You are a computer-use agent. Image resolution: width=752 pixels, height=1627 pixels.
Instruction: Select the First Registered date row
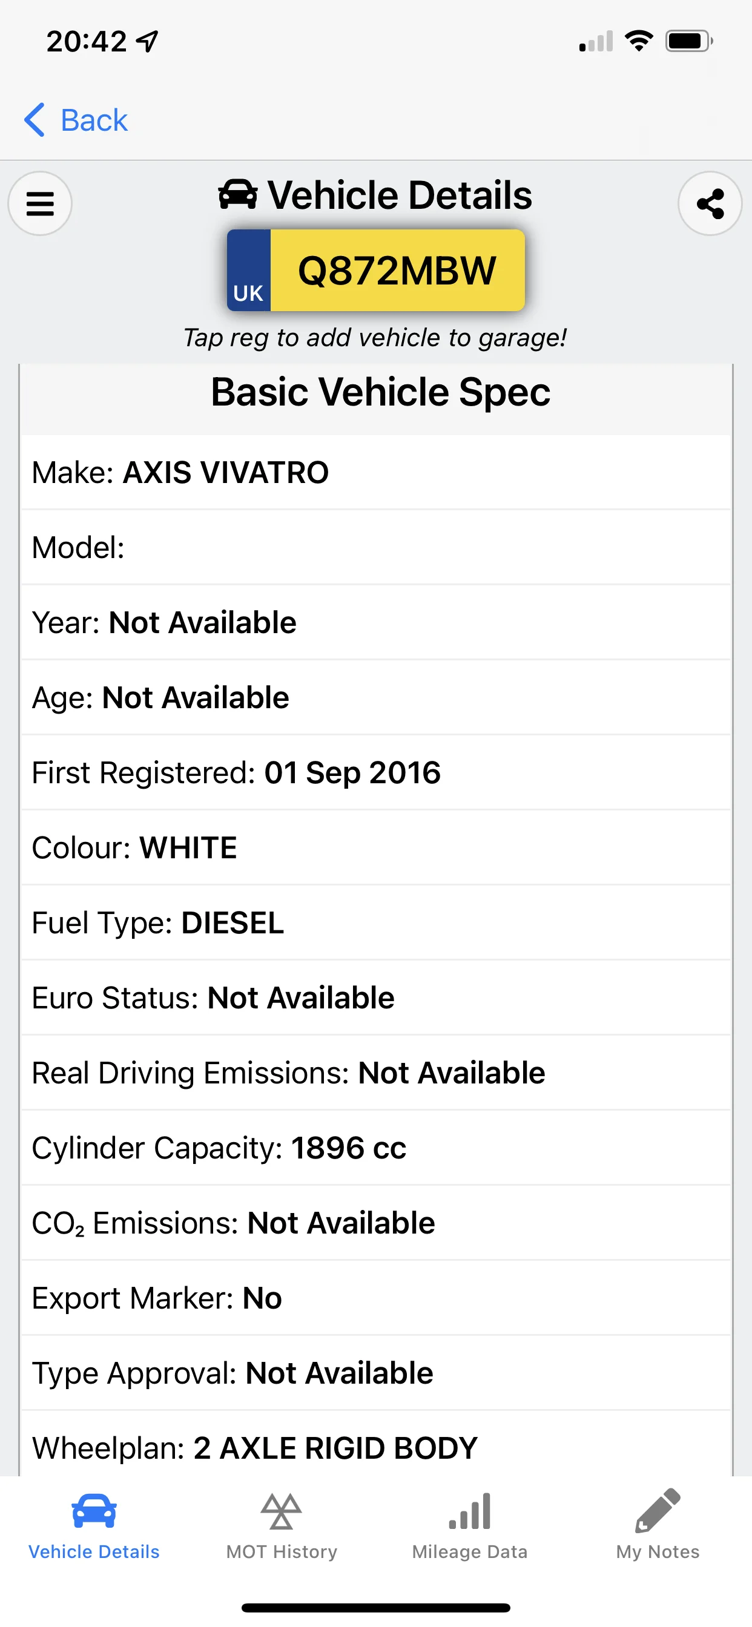tap(376, 773)
